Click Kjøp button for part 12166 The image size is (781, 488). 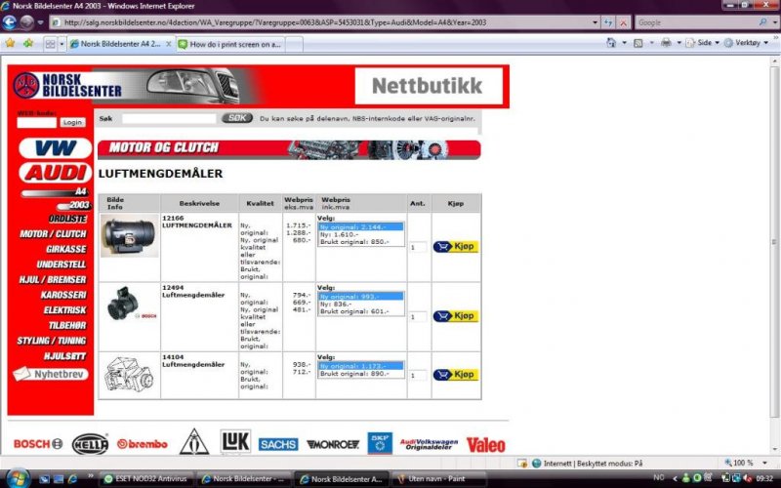coord(456,247)
